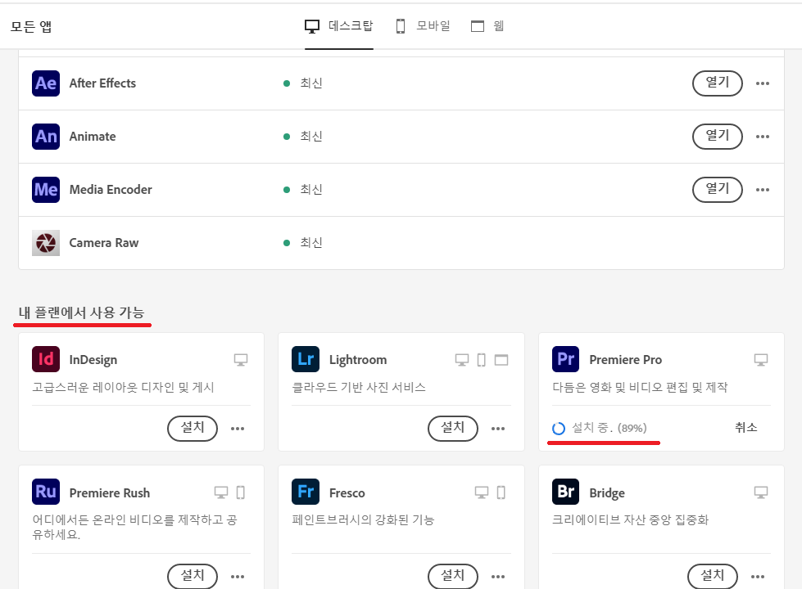Open more options menu for Premiere Rush
This screenshot has width=802, height=589.
238,577
